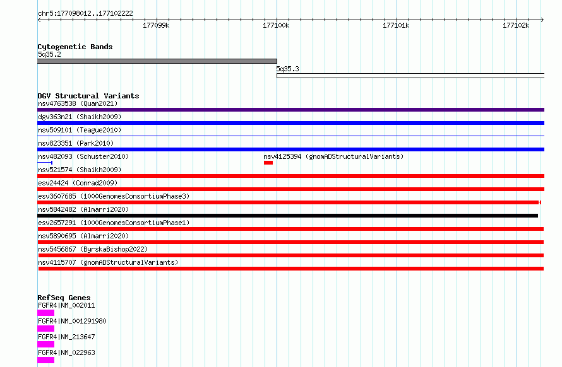Image resolution: width=562 pixels, height=367 pixels.
Task: Open the esv24424 (Conrad2009) label
Action: click(78, 183)
